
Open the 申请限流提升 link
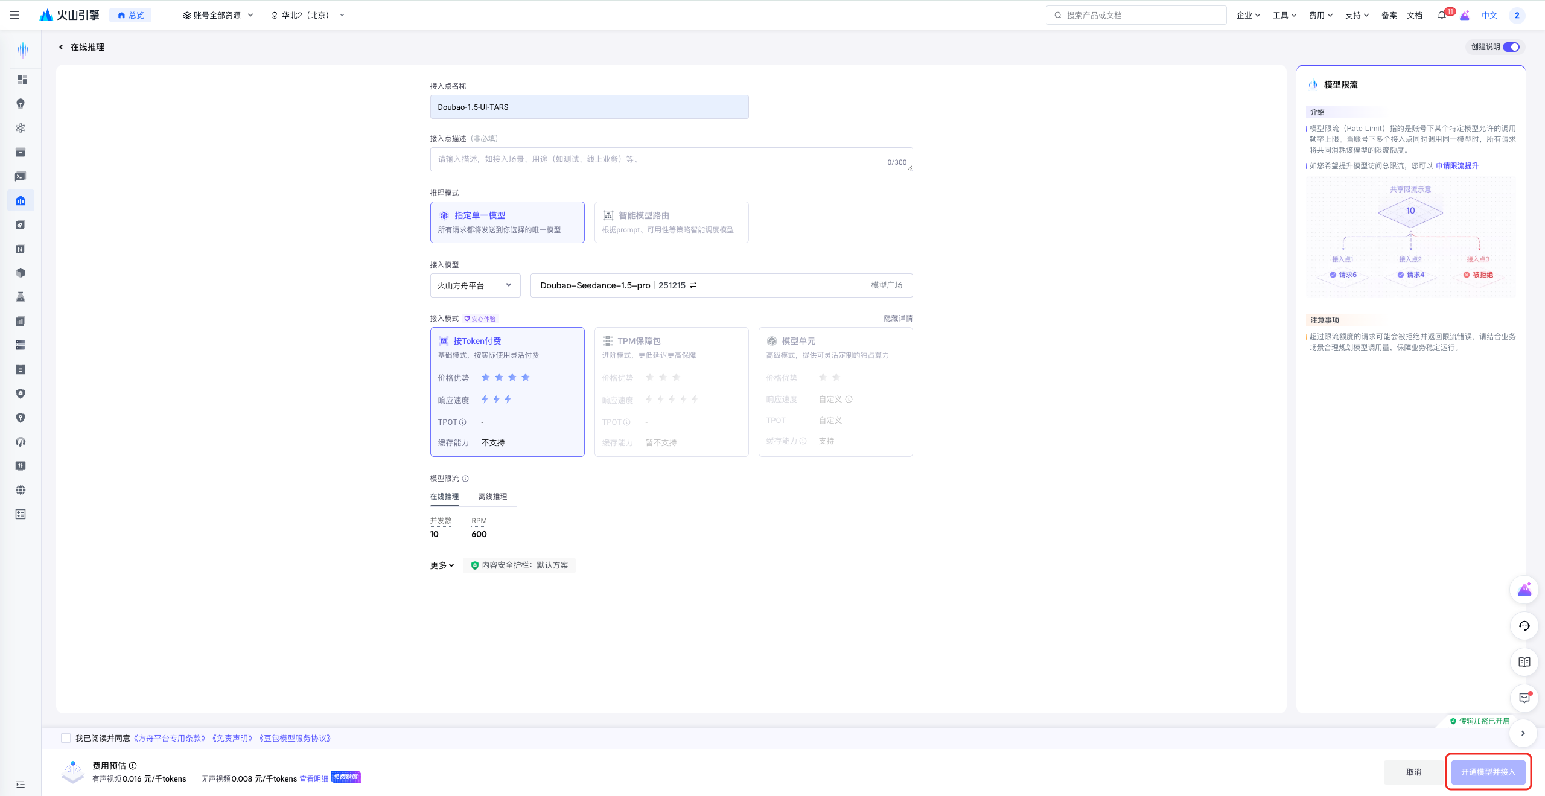pos(1457,166)
